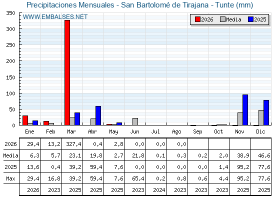Select the red January 2026 bar
Viewport: 280px width, 200px height.
[x=25, y=120]
